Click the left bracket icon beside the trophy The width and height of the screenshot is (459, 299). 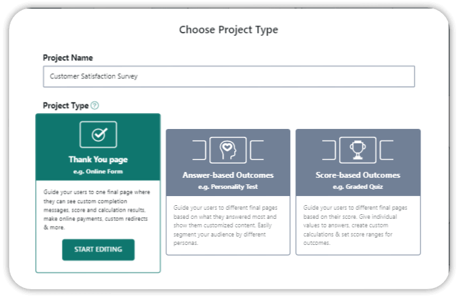click(x=329, y=150)
